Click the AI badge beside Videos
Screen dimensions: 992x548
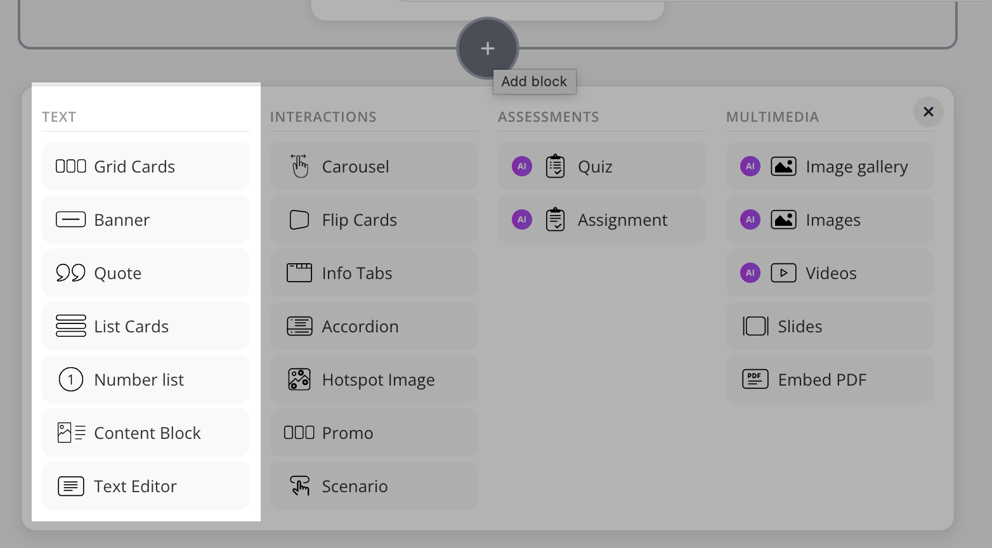coord(750,273)
